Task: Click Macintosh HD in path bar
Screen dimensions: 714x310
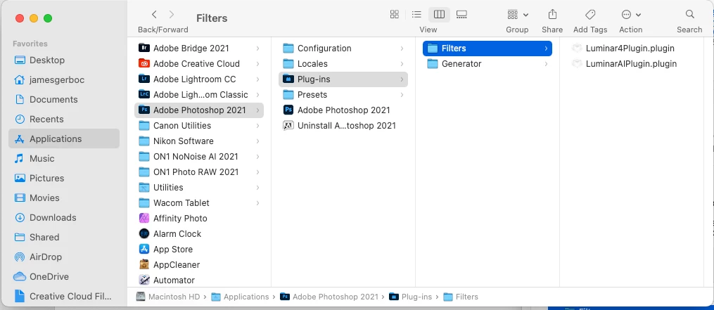Action: [x=168, y=297]
